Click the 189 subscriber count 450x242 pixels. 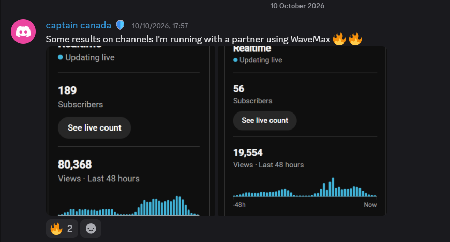pos(67,91)
